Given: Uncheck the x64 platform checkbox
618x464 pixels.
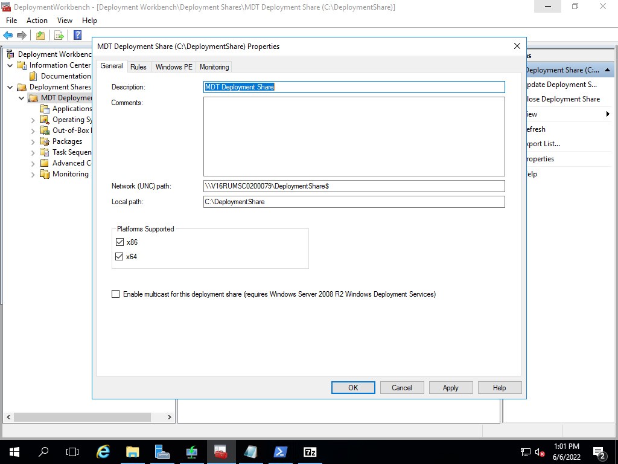Looking at the screenshot, I should (x=119, y=257).
